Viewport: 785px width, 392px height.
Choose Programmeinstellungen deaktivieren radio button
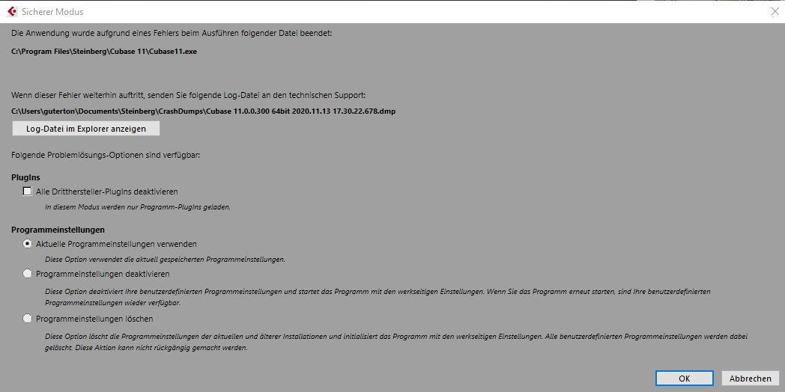tap(28, 274)
